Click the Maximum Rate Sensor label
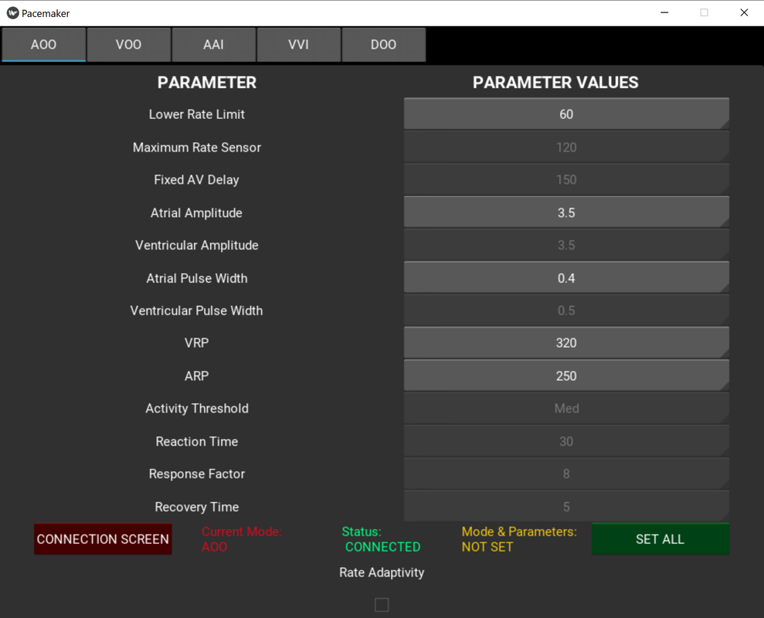 197,148
